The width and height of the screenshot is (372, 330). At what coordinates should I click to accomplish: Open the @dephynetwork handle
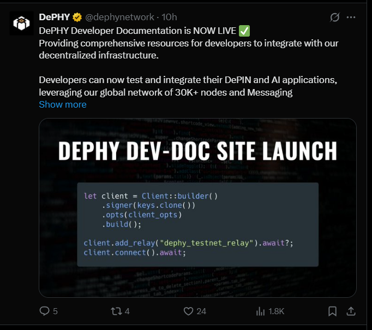pyautogui.click(x=119, y=17)
